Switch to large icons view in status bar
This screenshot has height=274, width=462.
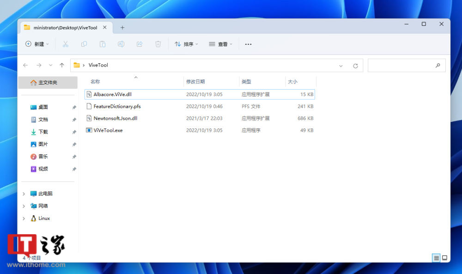point(444,258)
